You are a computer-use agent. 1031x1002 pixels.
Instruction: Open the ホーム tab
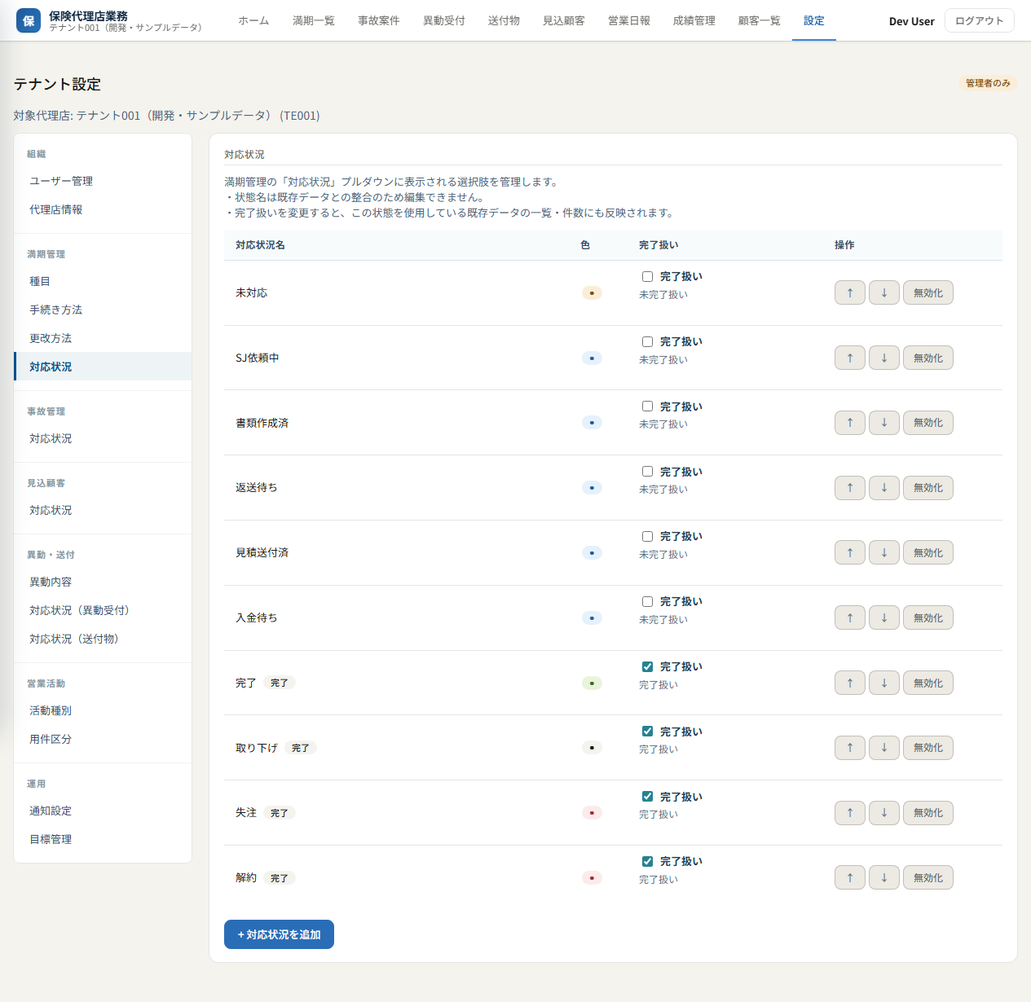click(253, 20)
